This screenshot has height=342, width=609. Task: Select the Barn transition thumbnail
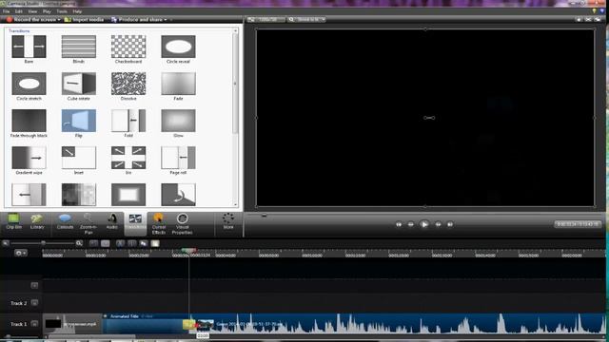[x=29, y=47]
